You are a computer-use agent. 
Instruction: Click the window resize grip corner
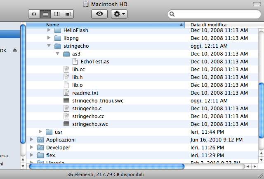point(261,176)
